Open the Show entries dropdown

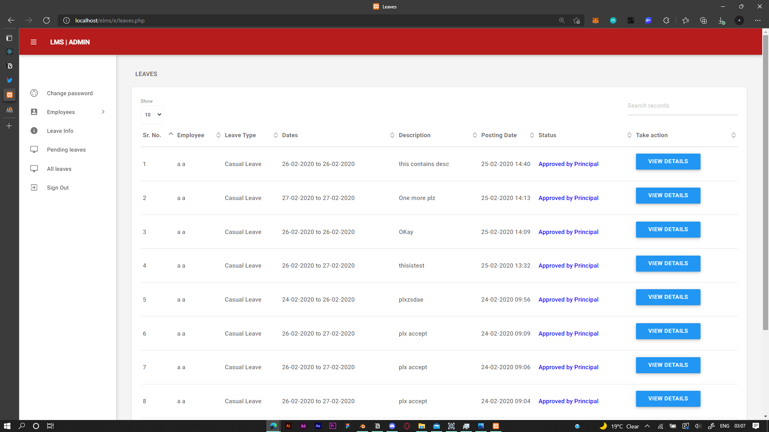point(152,115)
